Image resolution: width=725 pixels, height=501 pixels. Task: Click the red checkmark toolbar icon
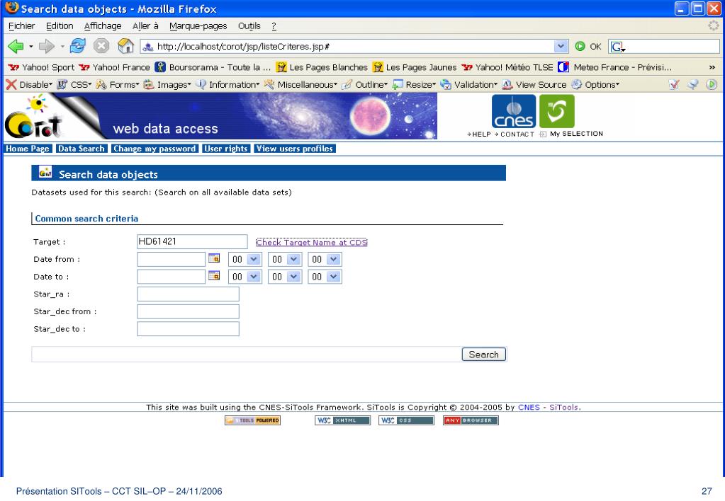pos(674,84)
